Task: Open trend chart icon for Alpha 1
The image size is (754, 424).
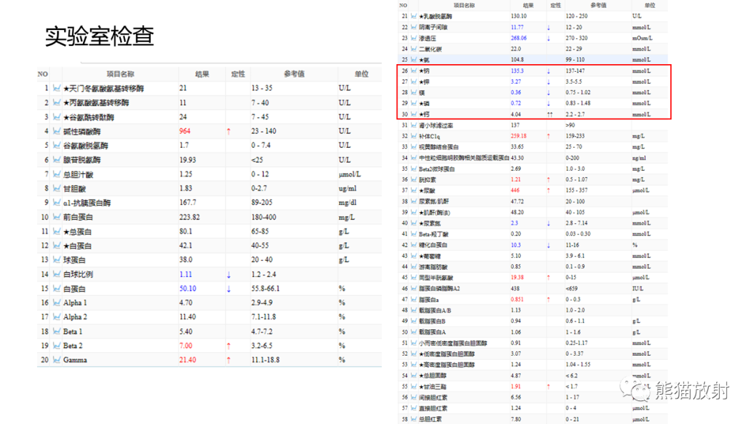Action: pos(57,303)
